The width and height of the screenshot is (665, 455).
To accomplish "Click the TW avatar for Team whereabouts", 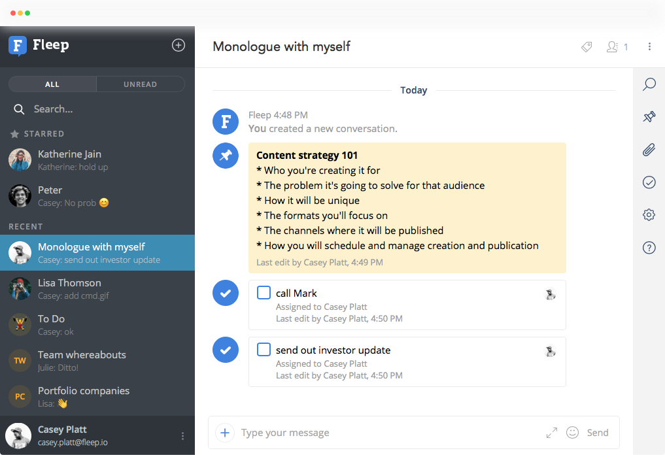I will (x=20, y=360).
